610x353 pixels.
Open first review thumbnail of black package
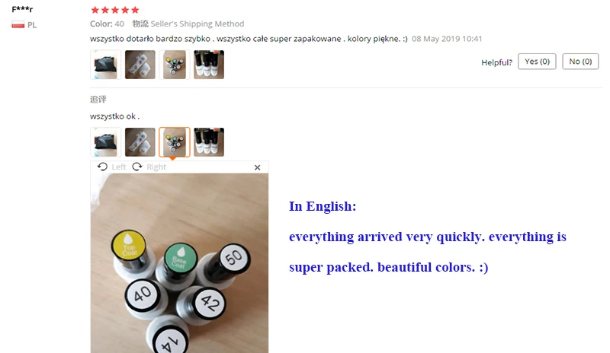(x=105, y=65)
